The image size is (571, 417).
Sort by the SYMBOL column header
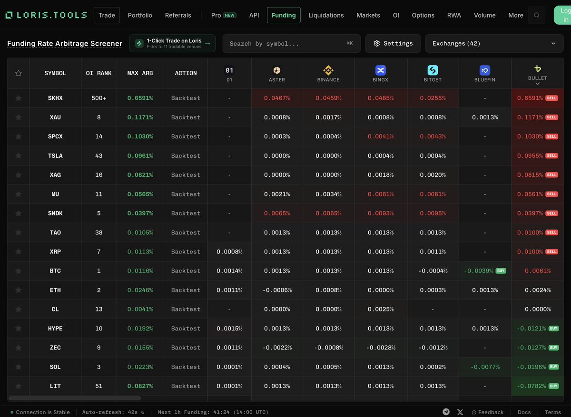[x=55, y=73]
